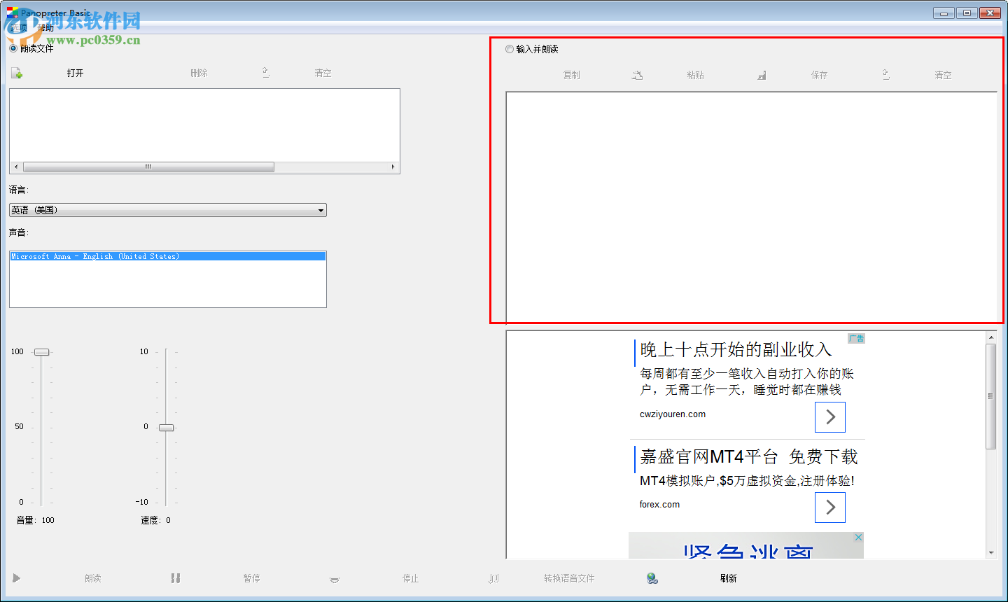Select the 朗读文件 radio button

click(12, 48)
